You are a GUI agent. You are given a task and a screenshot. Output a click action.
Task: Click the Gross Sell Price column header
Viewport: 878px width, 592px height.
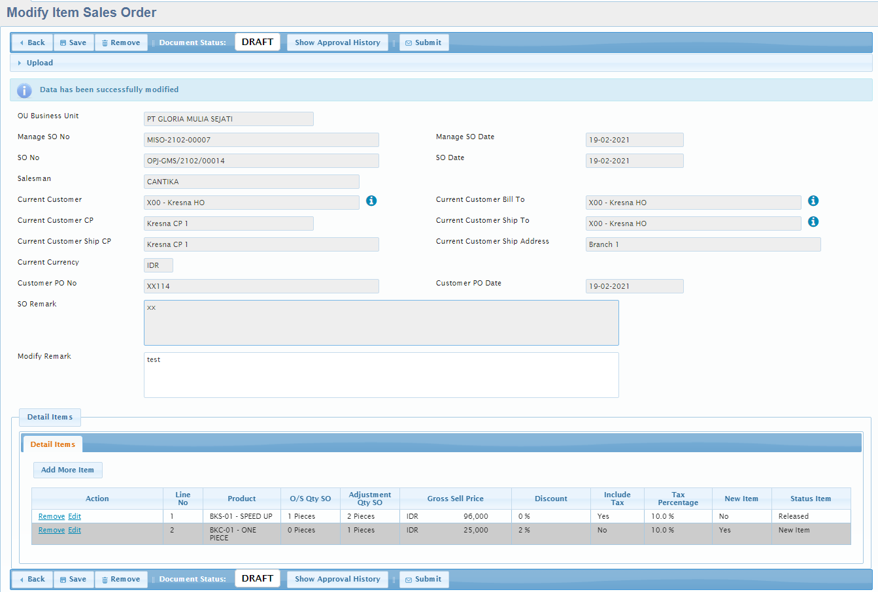[456, 499]
